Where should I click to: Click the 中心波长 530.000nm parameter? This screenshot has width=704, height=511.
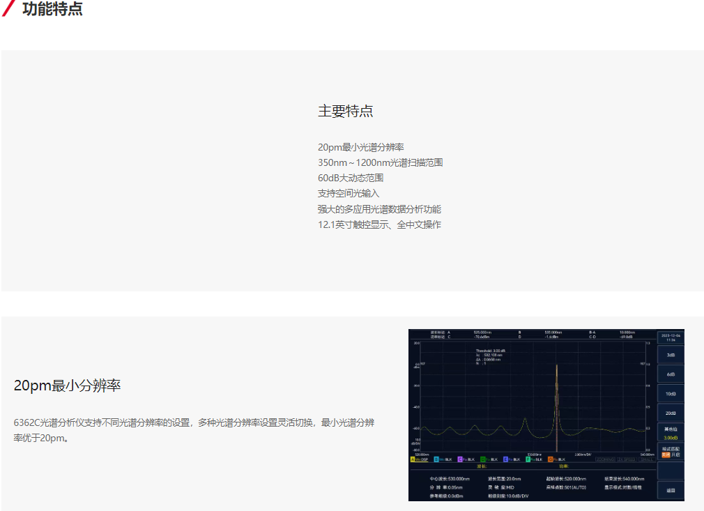pyautogui.click(x=450, y=479)
